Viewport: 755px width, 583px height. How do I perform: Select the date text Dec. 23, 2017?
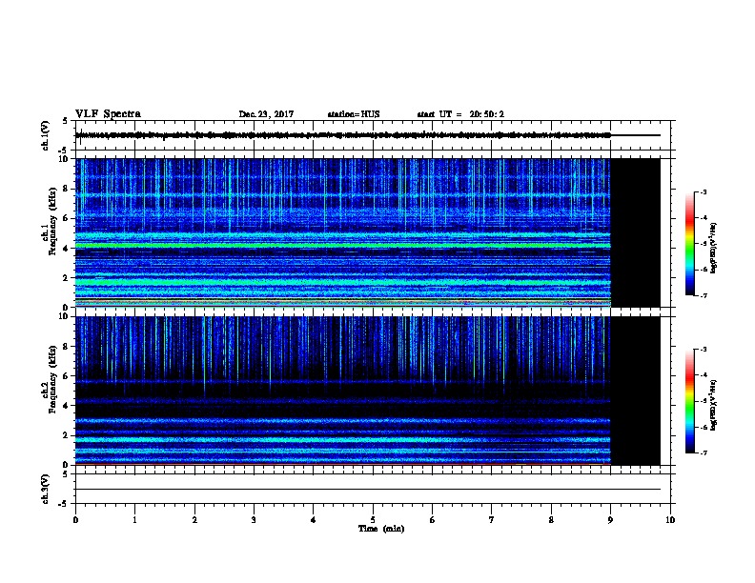tap(266, 114)
